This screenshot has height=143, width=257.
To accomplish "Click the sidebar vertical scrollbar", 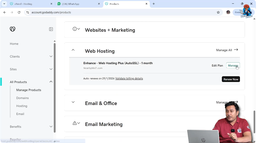I will [55, 87].
